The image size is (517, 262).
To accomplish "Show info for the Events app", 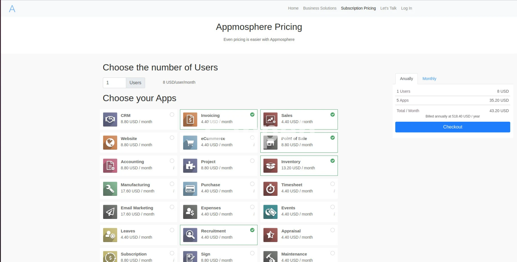I will pos(334,214).
